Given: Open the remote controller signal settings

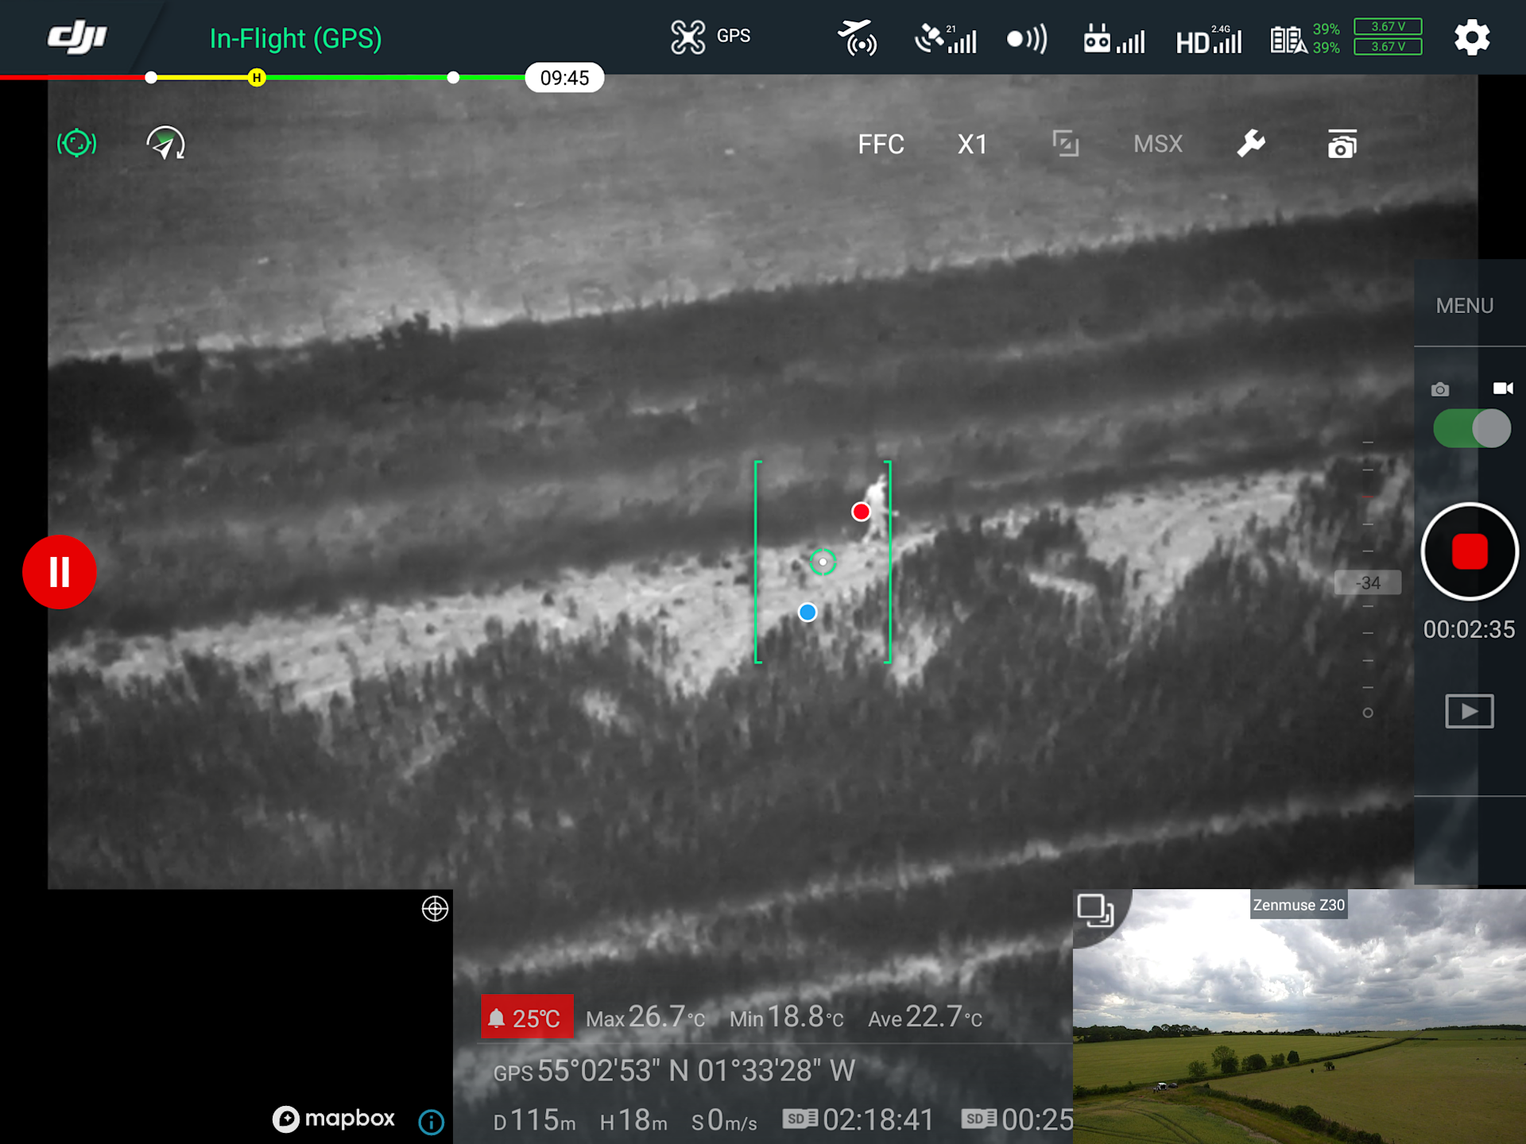Looking at the screenshot, I should click(x=1114, y=39).
